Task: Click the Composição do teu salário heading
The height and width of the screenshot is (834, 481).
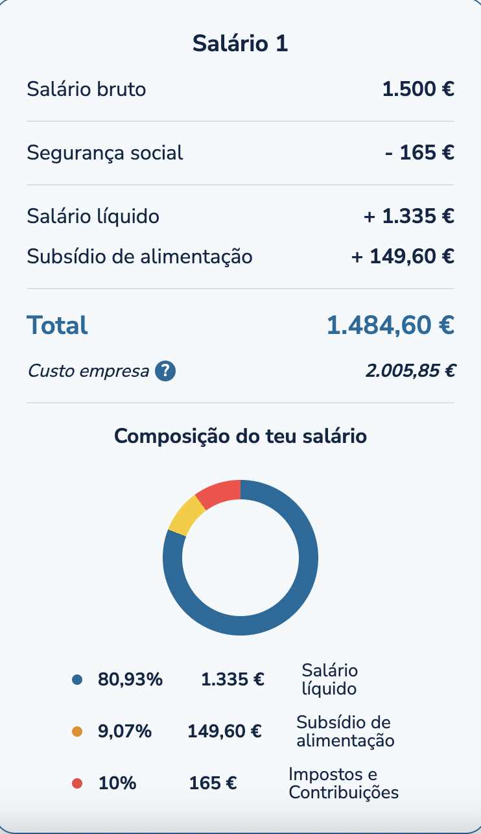Action: [x=240, y=436]
